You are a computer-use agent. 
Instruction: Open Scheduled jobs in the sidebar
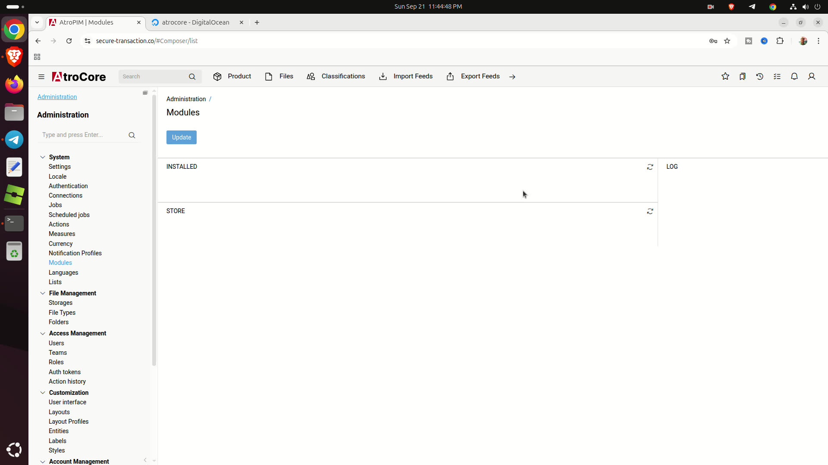69,215
